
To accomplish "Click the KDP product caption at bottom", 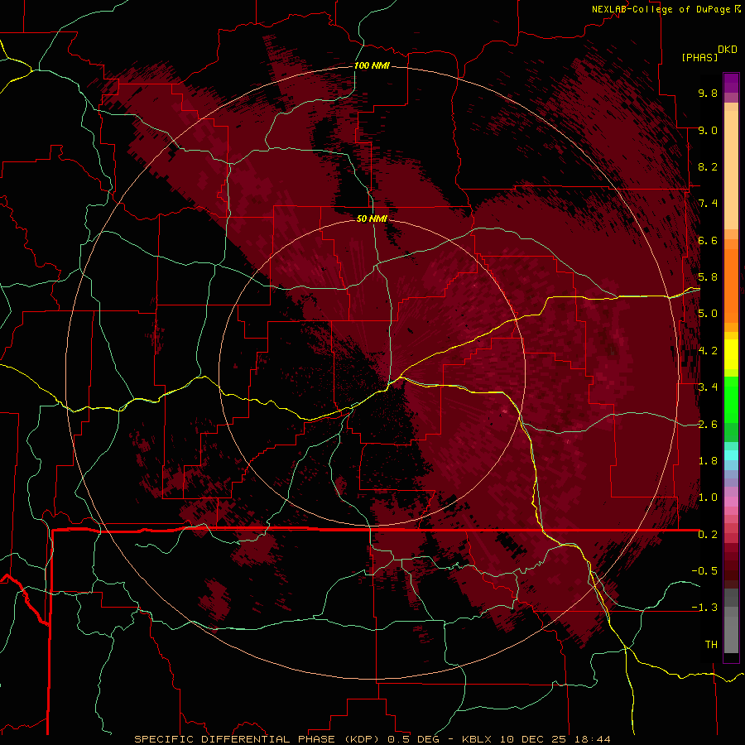I will point(372,739).
